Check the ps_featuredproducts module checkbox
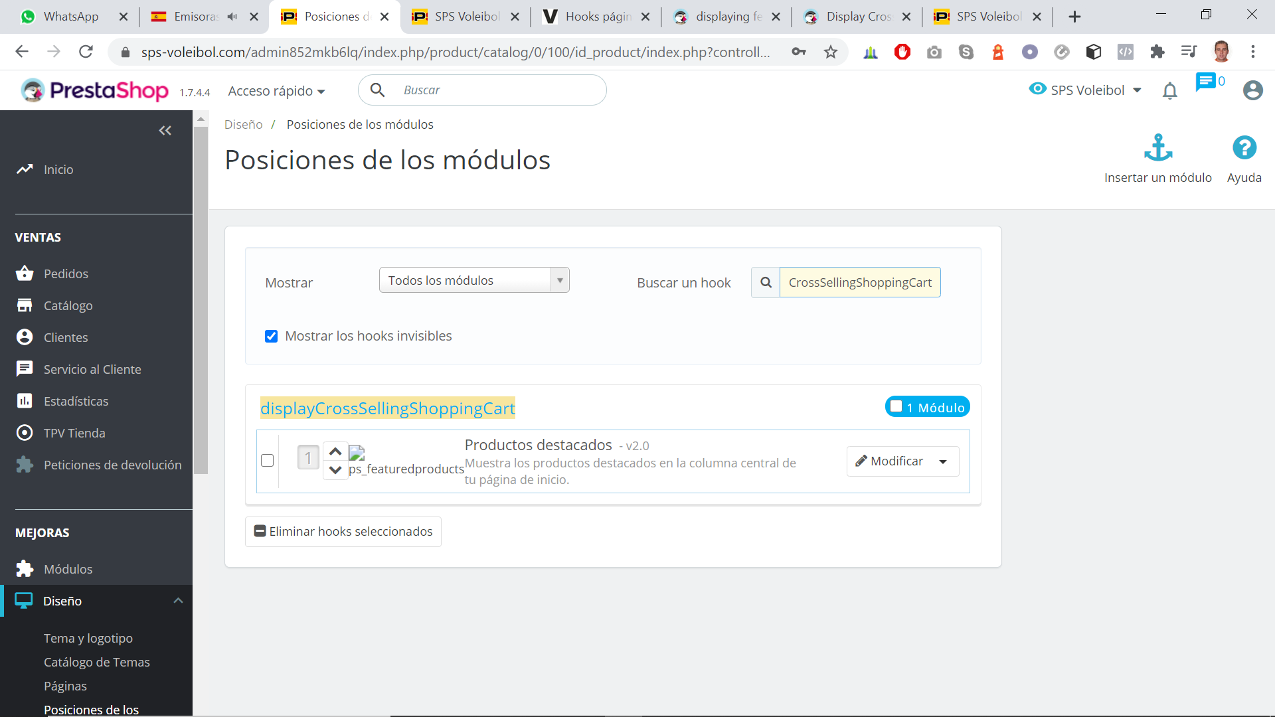This screenshot has width=1275, height=717. pos(268,460)
